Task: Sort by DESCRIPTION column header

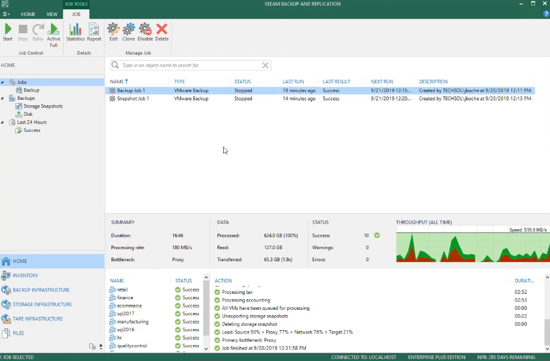Action: [433, 82]
